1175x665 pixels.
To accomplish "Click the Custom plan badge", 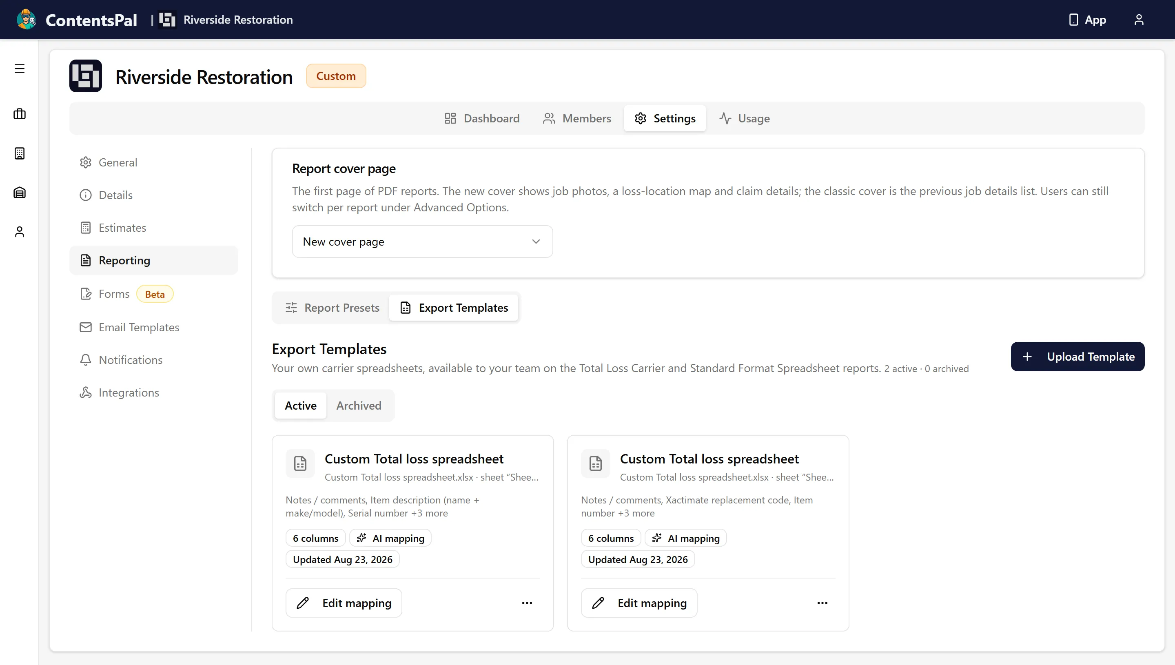I will pyautogui.click(x=336, y=76).
